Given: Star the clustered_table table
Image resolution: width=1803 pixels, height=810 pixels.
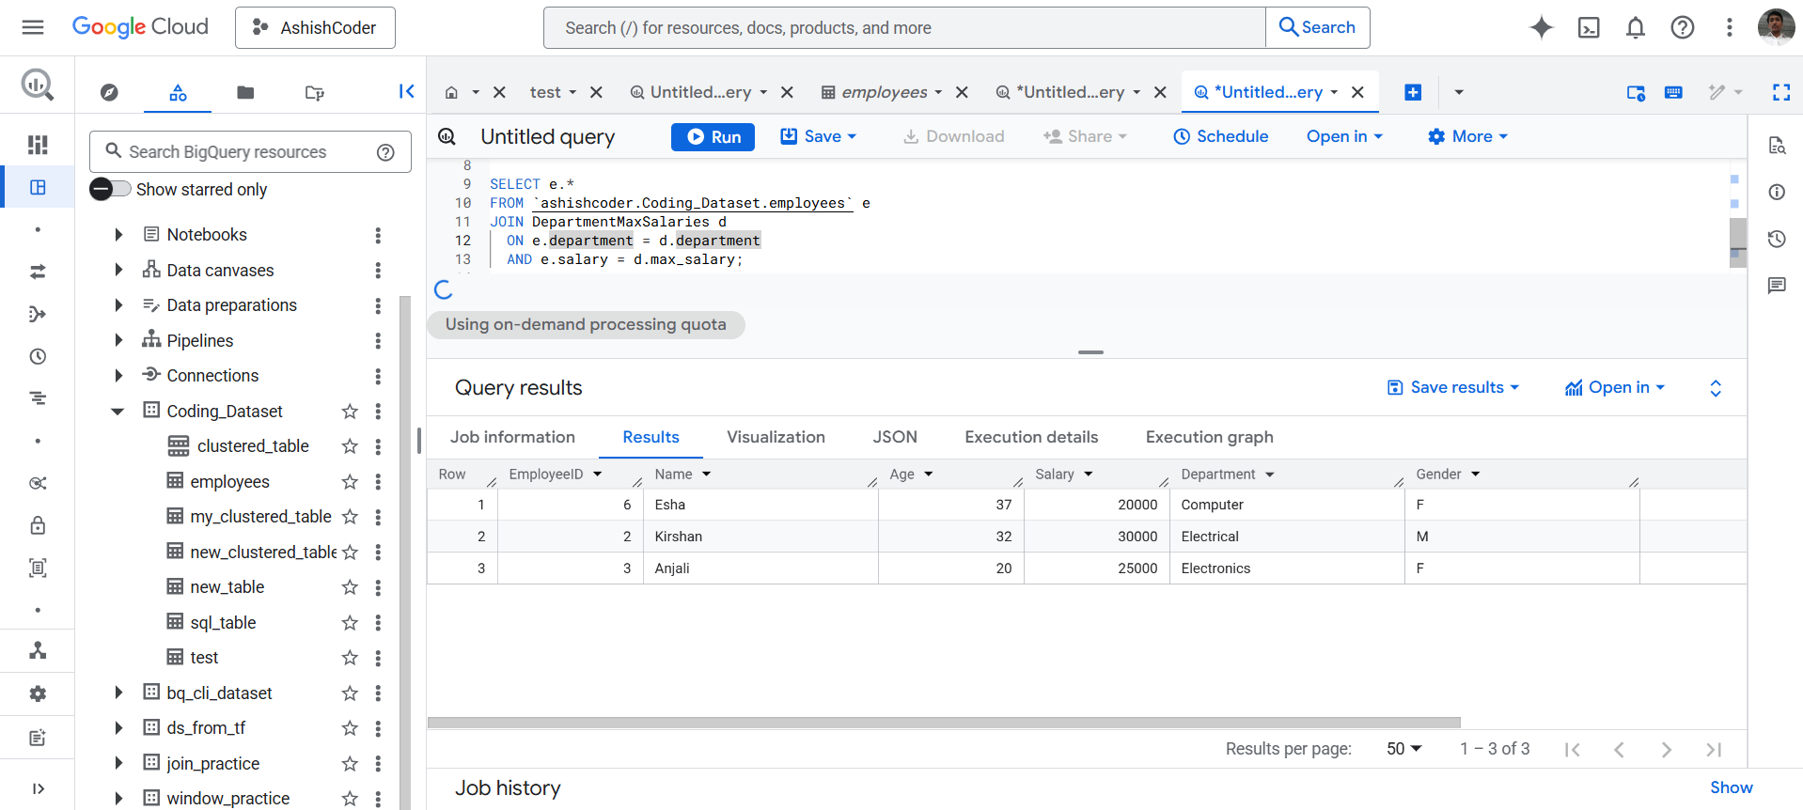Looking at the screenshot, I should pos(350,446).
